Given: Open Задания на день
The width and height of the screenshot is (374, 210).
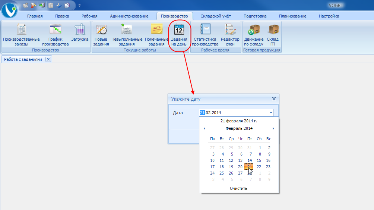Looking at the screenshot, I should (x=179, y=35).
